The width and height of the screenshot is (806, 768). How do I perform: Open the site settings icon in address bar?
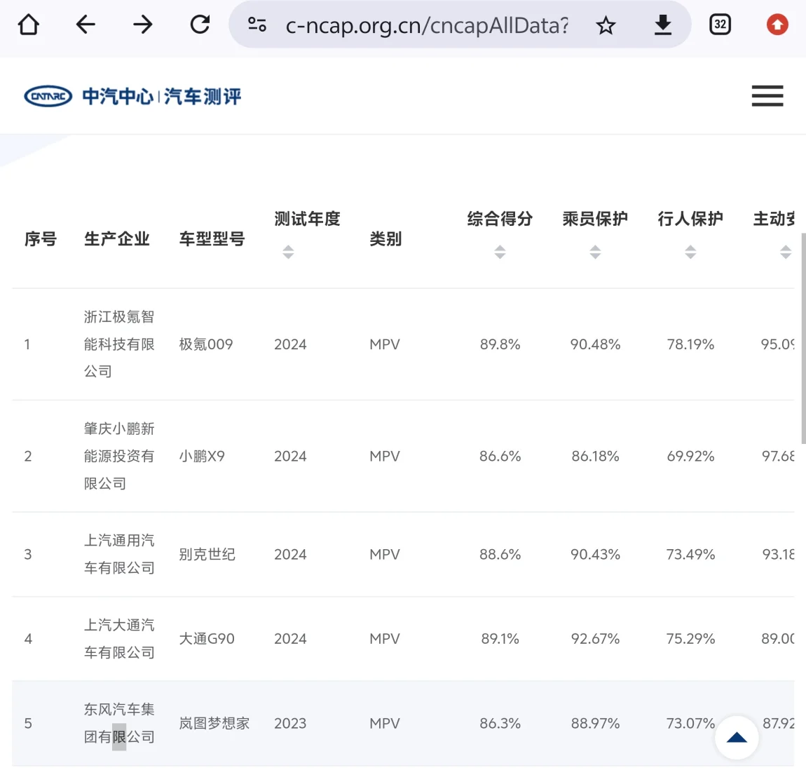click(257, 25)
